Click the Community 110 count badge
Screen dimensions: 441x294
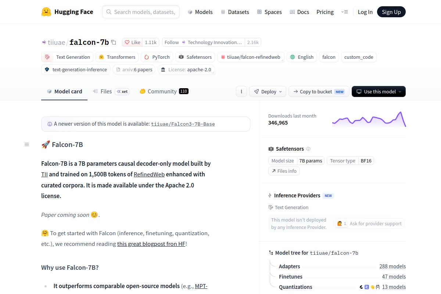184,92
